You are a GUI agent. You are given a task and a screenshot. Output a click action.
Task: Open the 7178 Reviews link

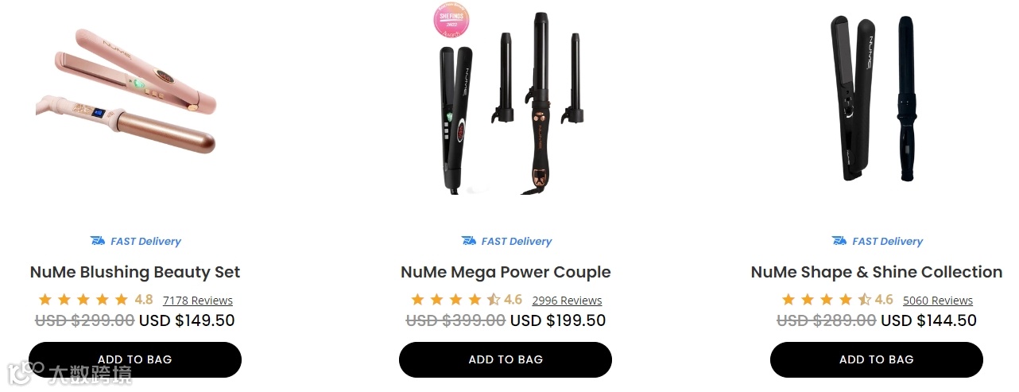tap(198, 301)
